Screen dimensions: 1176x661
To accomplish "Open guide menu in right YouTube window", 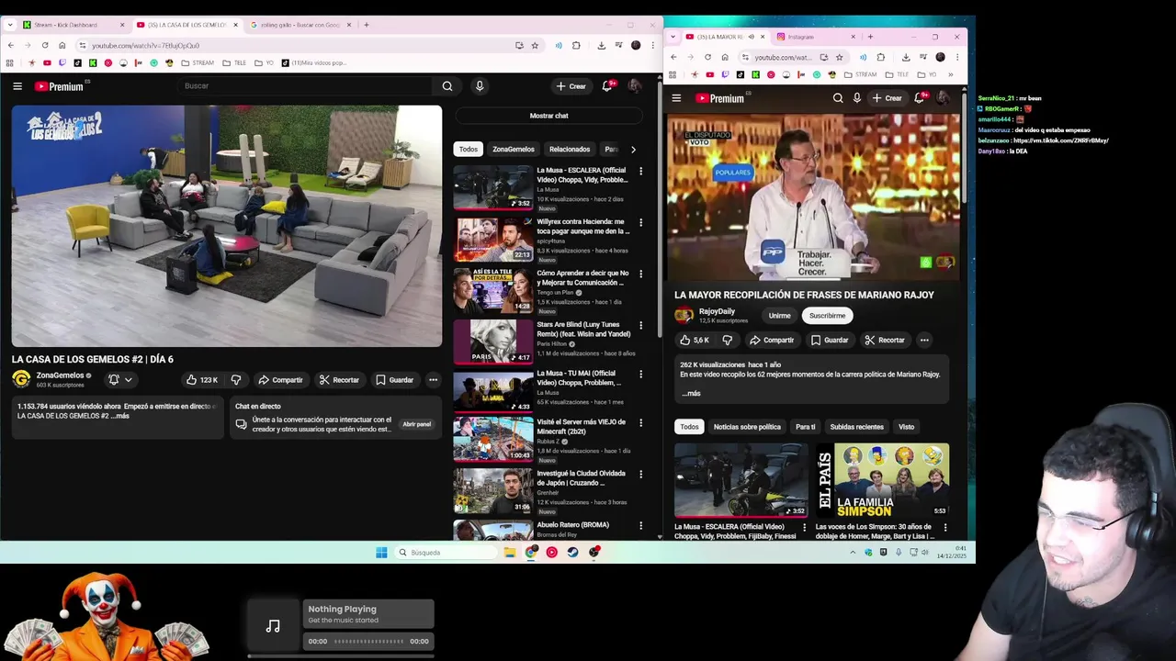I will (x=676, y=98).
